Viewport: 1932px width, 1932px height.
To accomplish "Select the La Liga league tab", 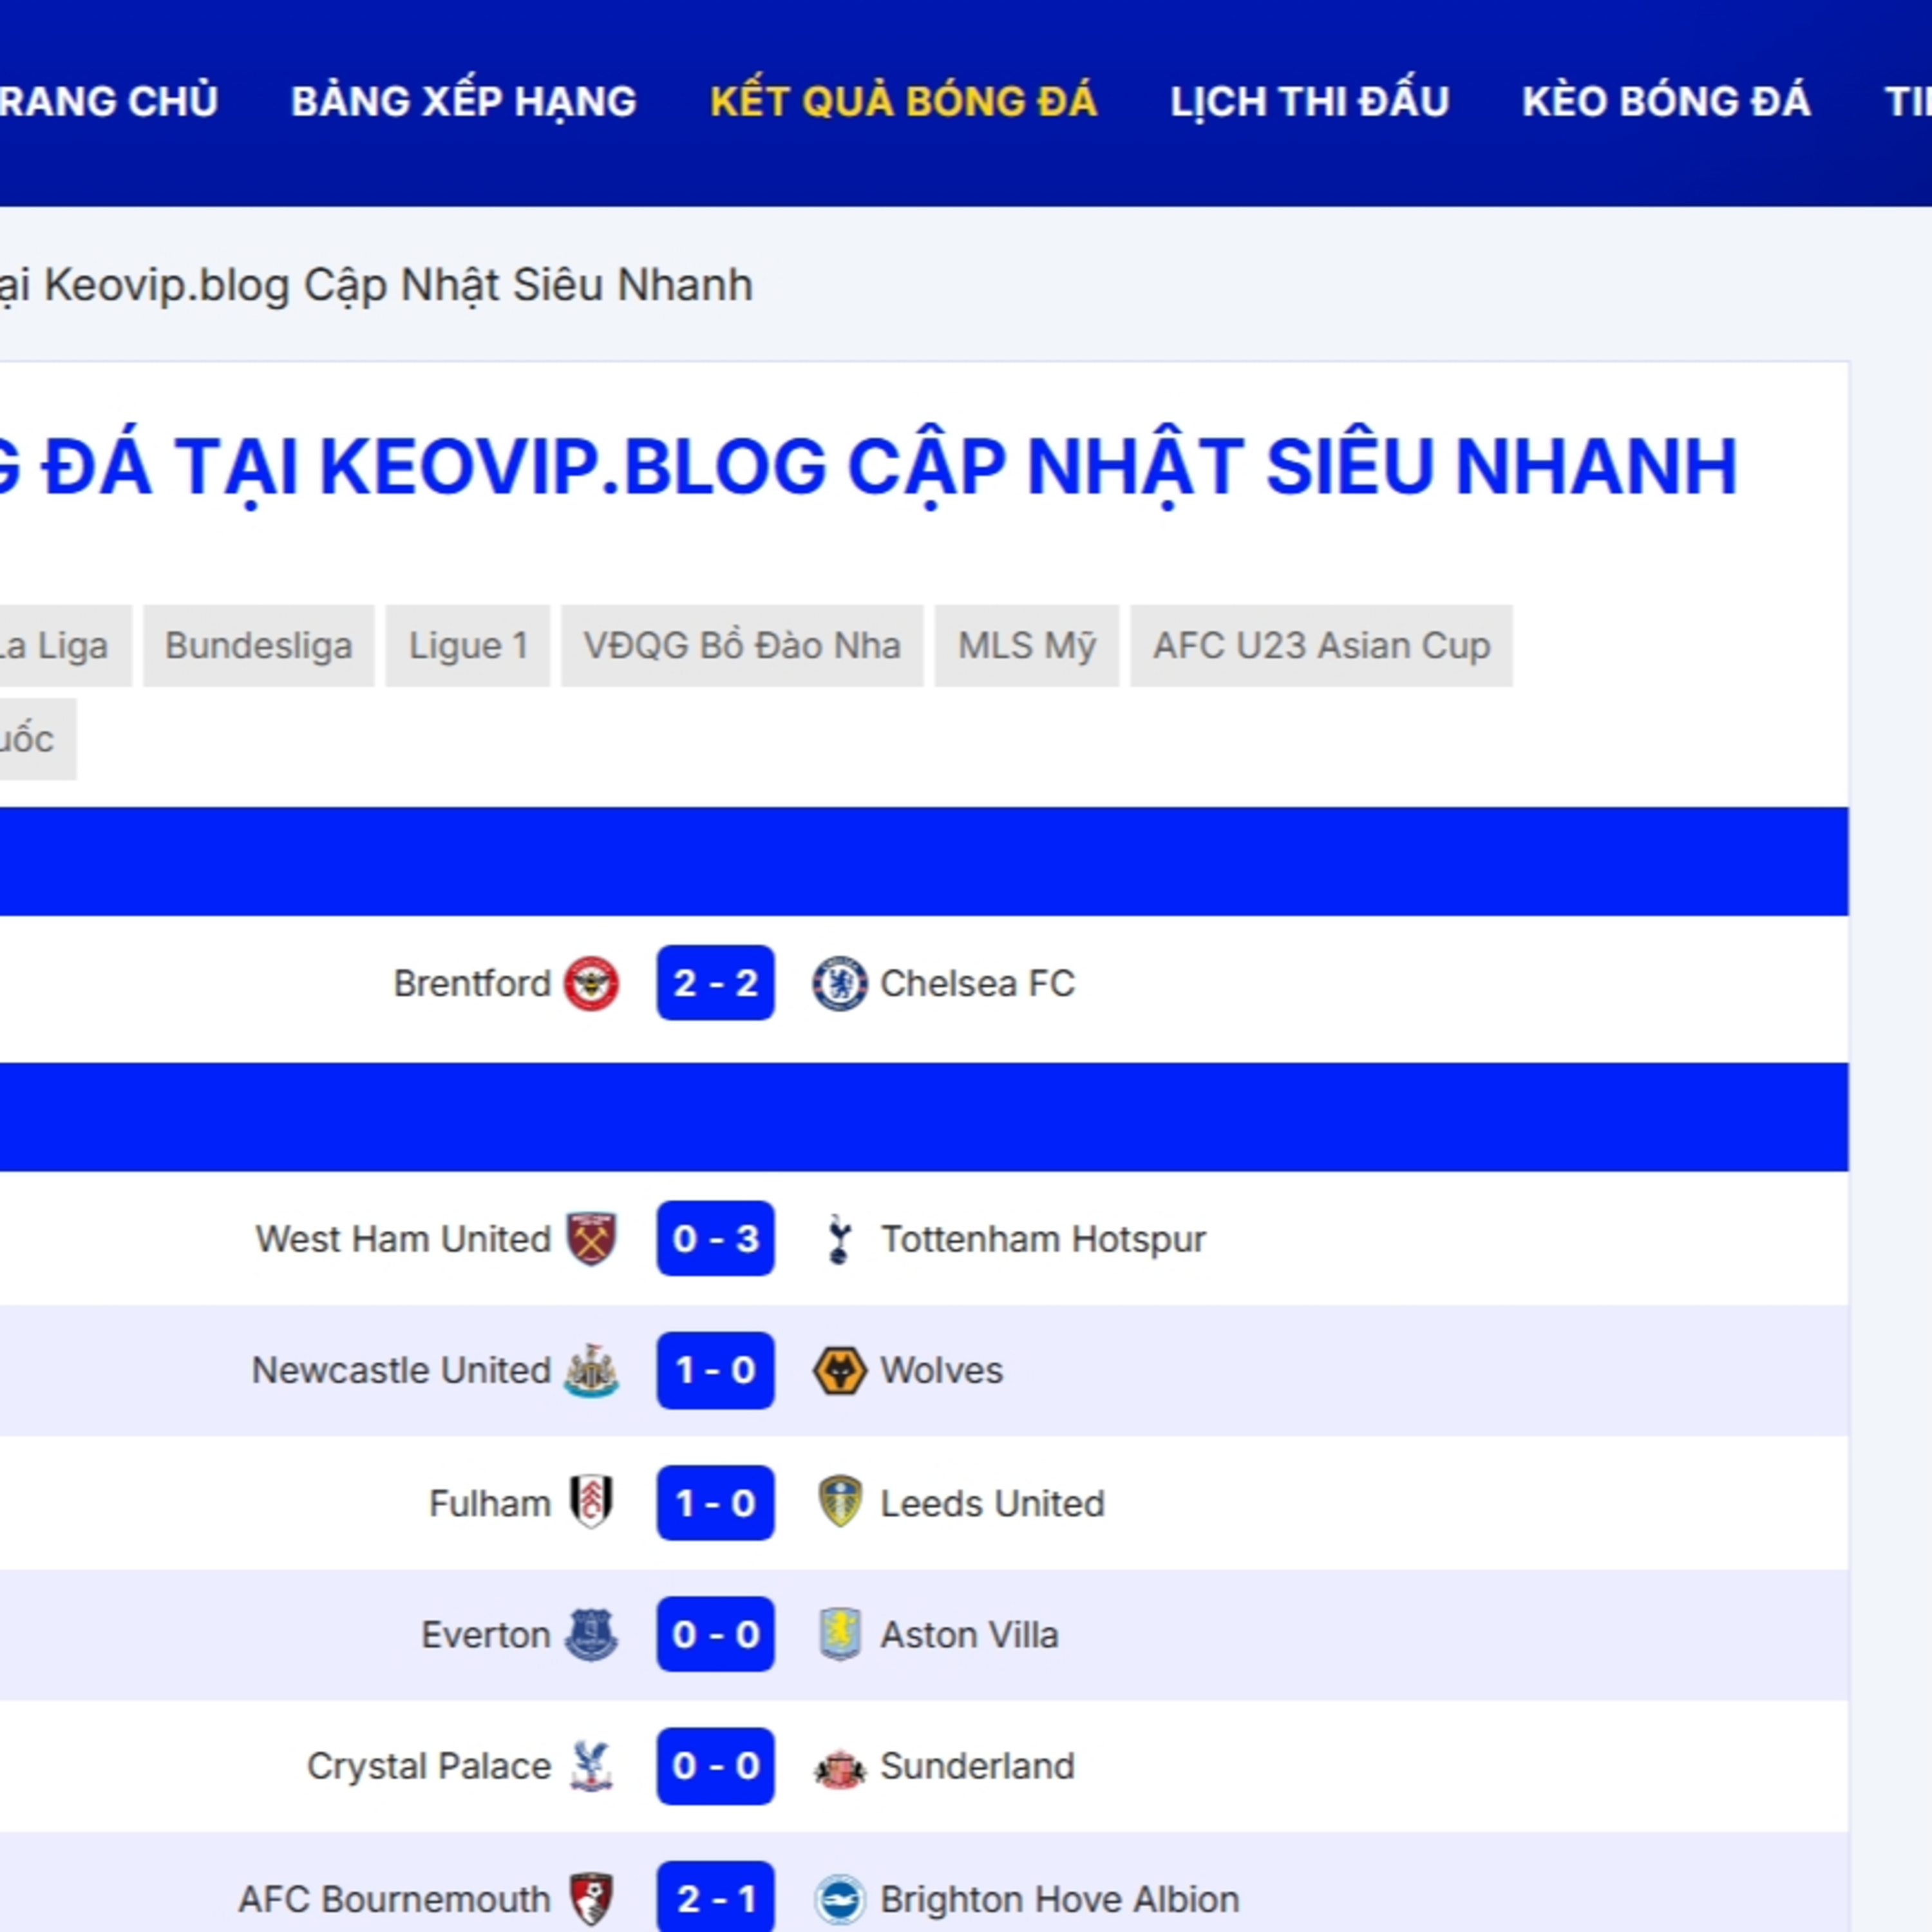I will pos(65,645).
